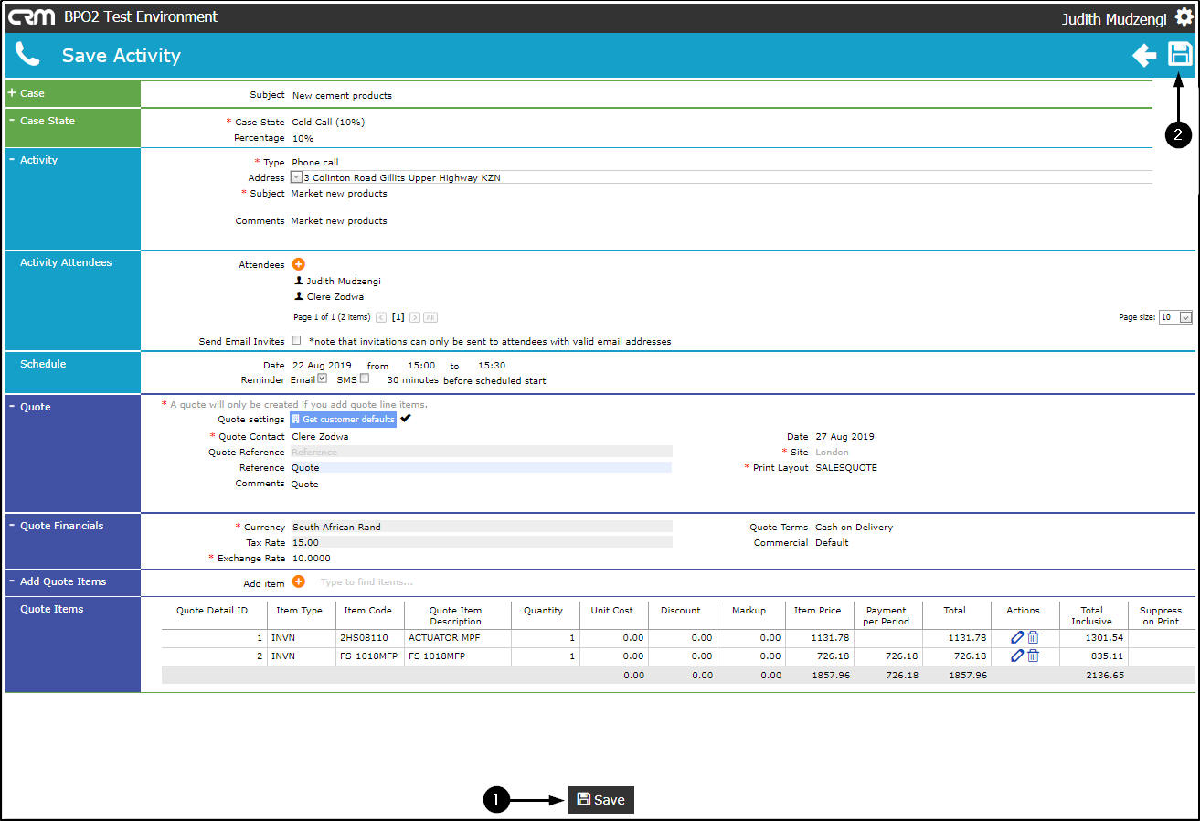Collapse the Case State section
Image resolution: width=1200 pixels, height=821 pixels.
[12, 121]
